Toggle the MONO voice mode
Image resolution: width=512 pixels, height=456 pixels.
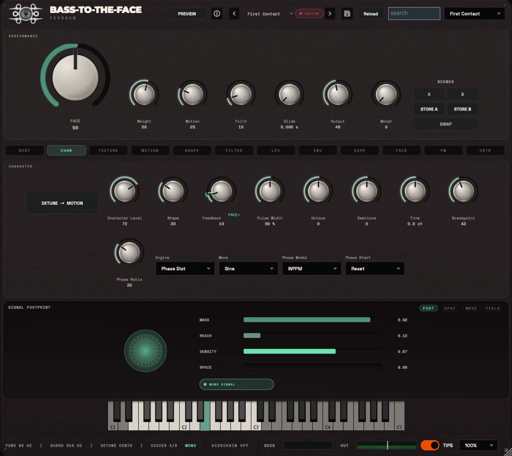coord(190,446)
